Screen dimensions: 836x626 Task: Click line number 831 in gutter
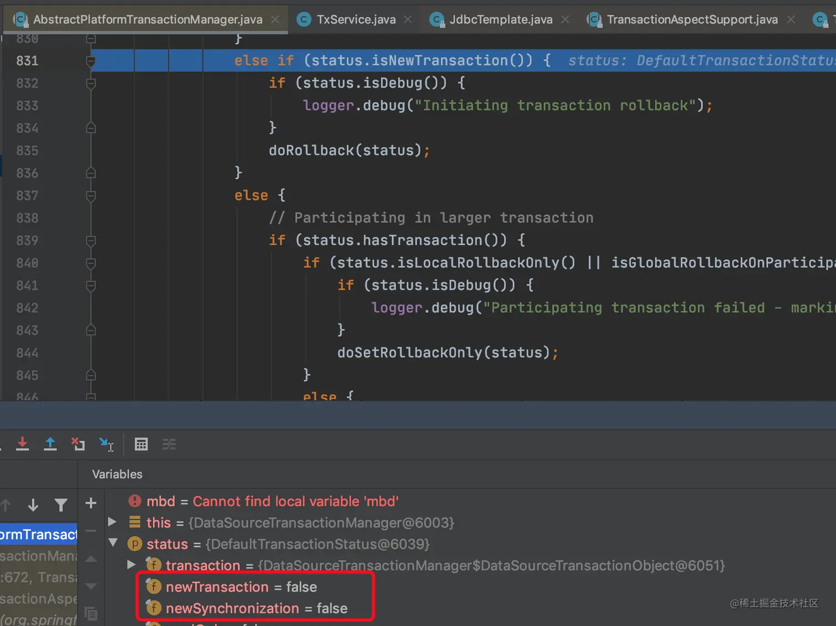tap(27, 61)
